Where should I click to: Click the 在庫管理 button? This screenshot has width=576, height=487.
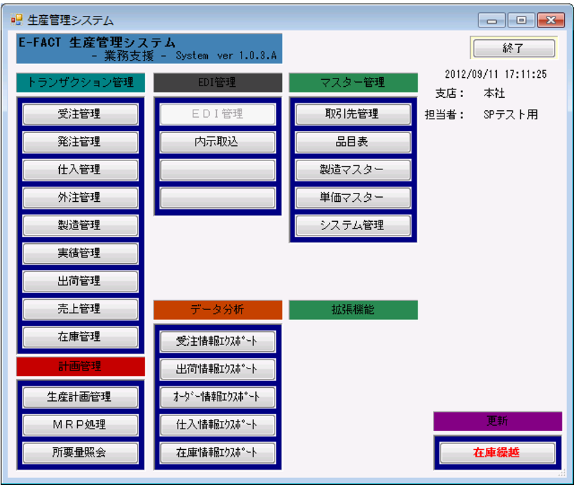point(80,338)
